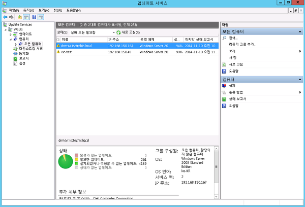Click IP 192.168.150.48 cell

click(x=119, y=52)
